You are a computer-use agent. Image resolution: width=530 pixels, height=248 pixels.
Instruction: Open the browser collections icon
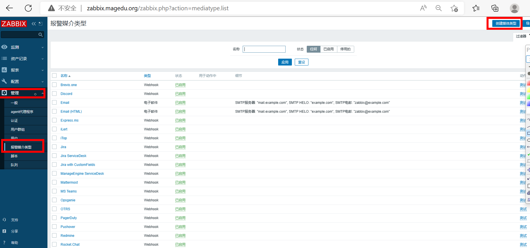click(495, 8)
